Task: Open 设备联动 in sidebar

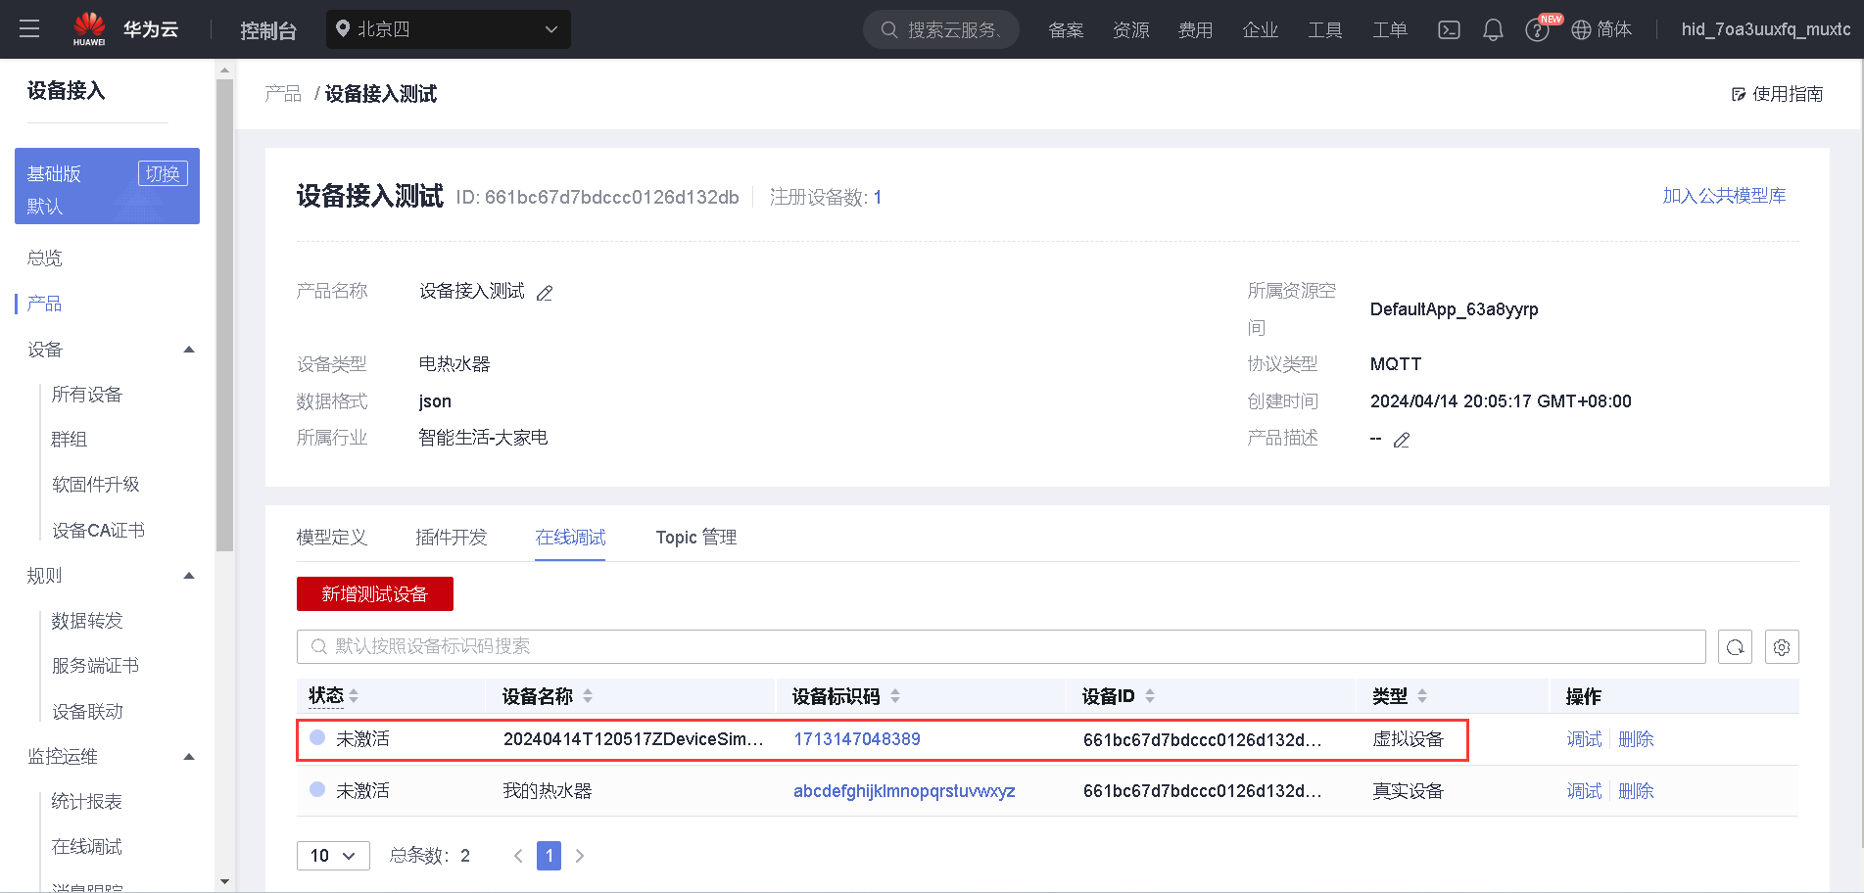Action: (x=87, y=712)
